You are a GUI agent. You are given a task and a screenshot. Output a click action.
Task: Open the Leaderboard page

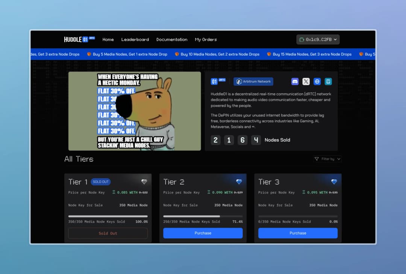[135, 39]
